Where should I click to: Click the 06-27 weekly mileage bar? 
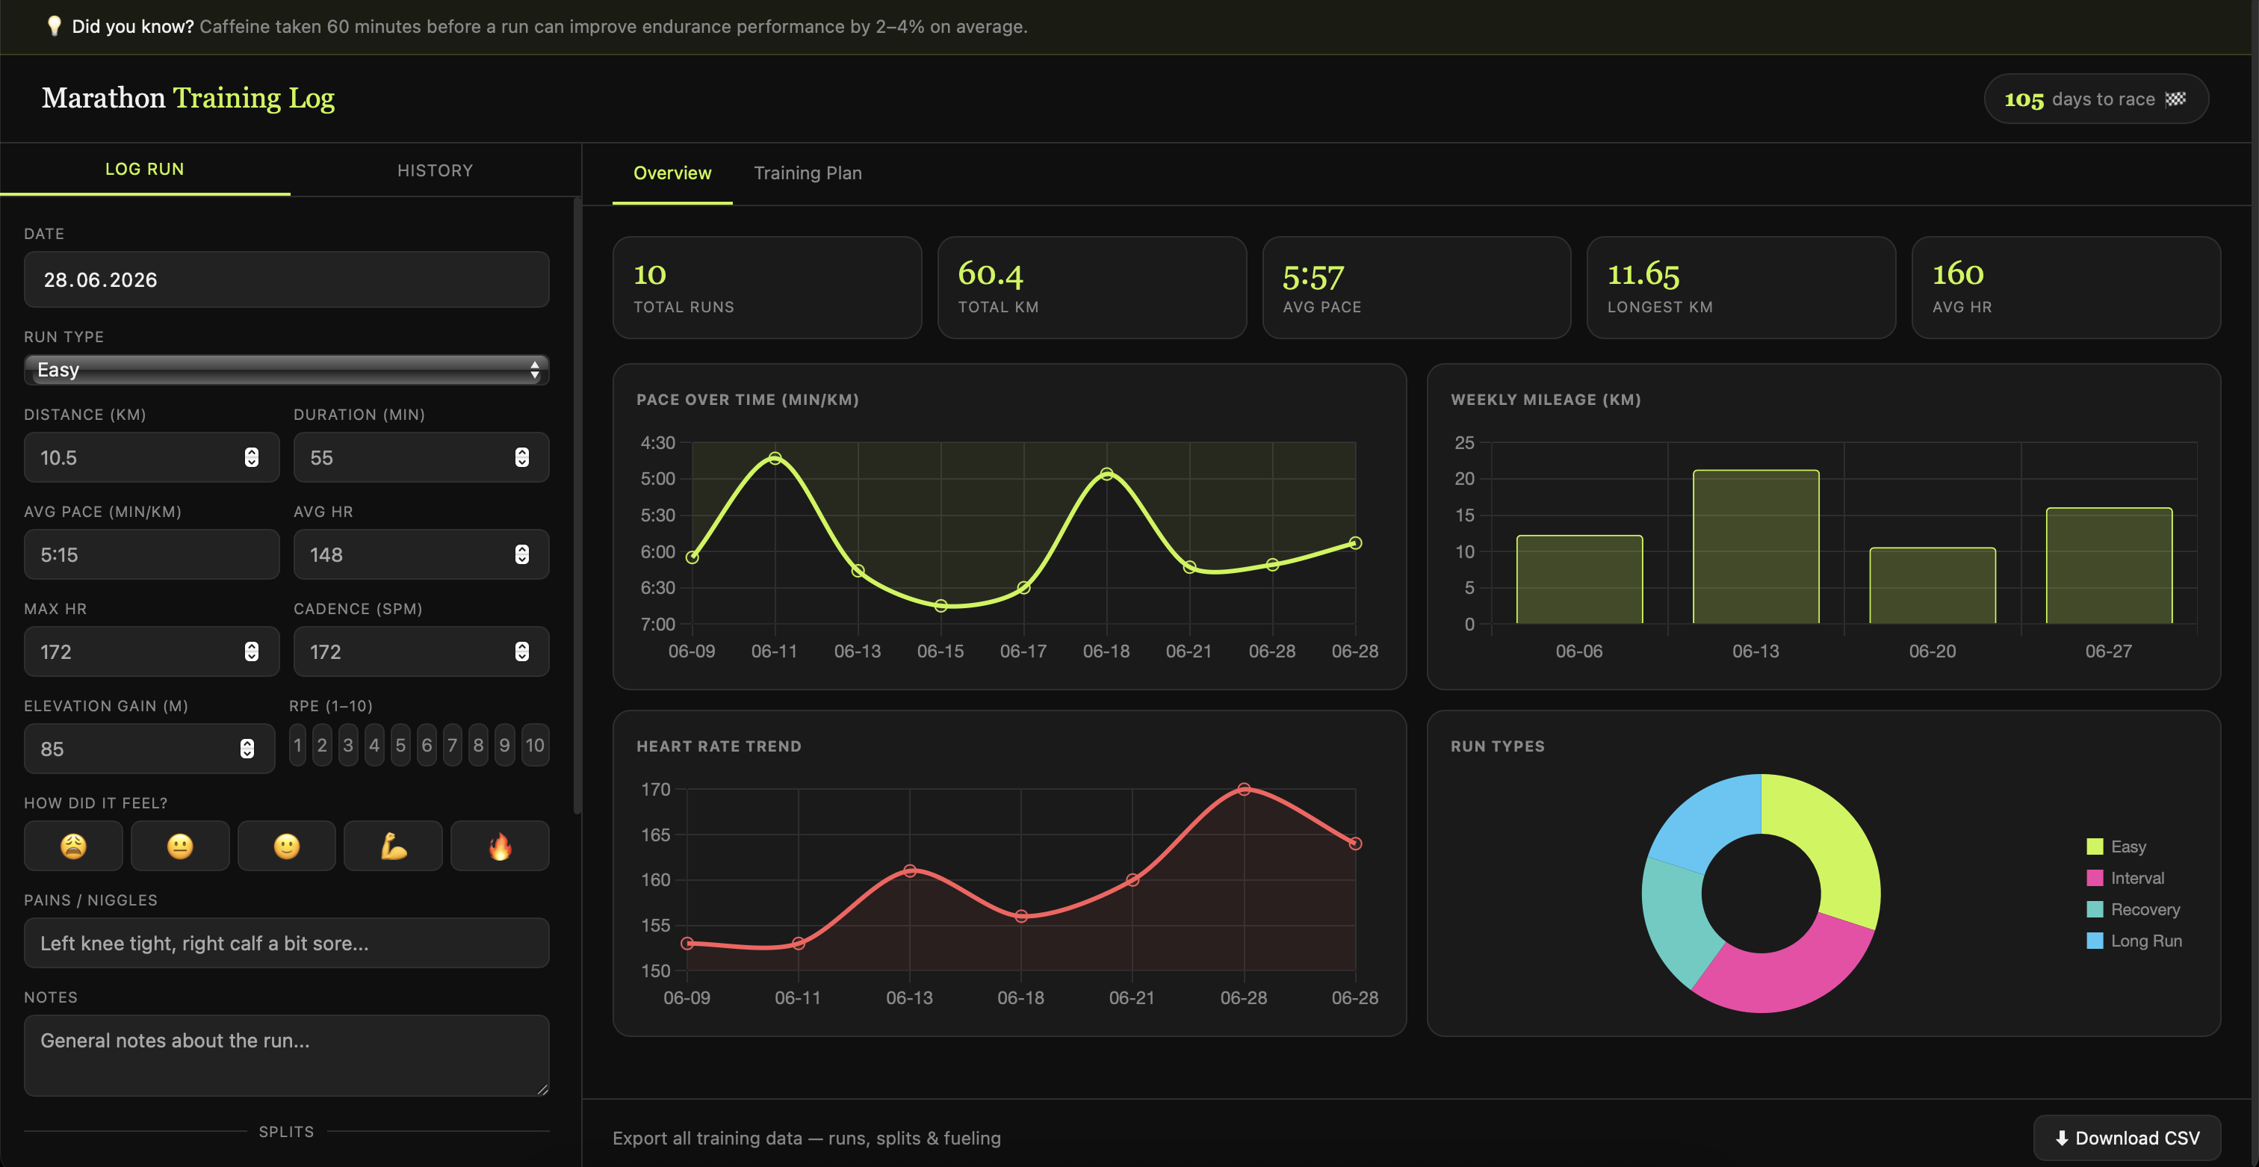pyautogui.click(x=2109, y=566)
